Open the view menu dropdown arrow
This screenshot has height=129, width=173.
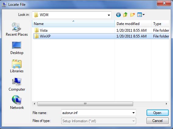click(x=143, y=15)
